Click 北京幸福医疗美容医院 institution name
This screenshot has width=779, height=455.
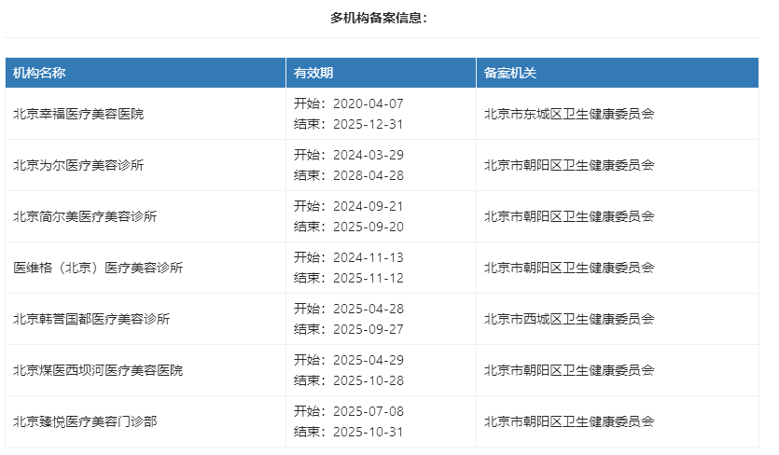[x=78, y=114]
